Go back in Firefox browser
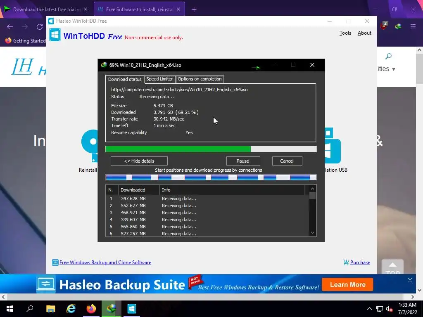Image resolution: width=423 pixels, height=317 pixels. (10, 27)
